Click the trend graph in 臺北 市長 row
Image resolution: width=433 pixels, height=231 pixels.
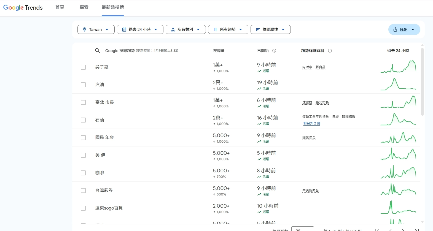(x=398, y=102)
